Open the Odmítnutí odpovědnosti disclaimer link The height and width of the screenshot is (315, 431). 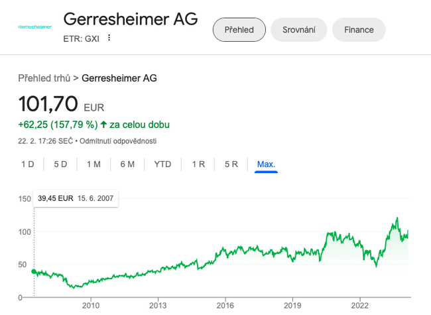(x=119, y=141)
